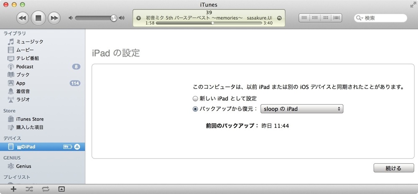The height and width of the screenshot is (194, 418).
Task: Switch to grid view
Action: click(326, 18)
